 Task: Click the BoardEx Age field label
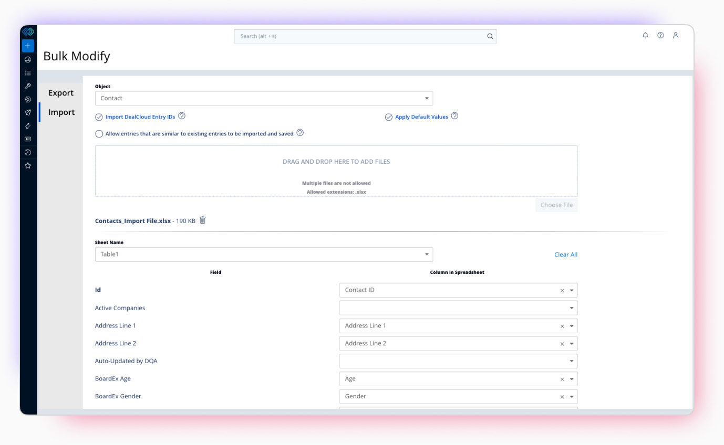pos(113,379)
